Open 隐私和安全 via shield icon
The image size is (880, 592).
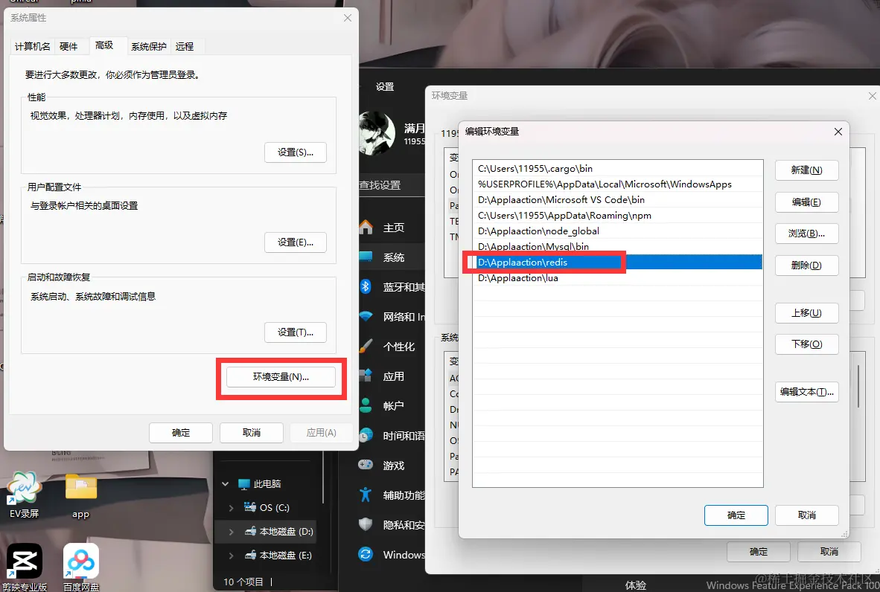366,524
